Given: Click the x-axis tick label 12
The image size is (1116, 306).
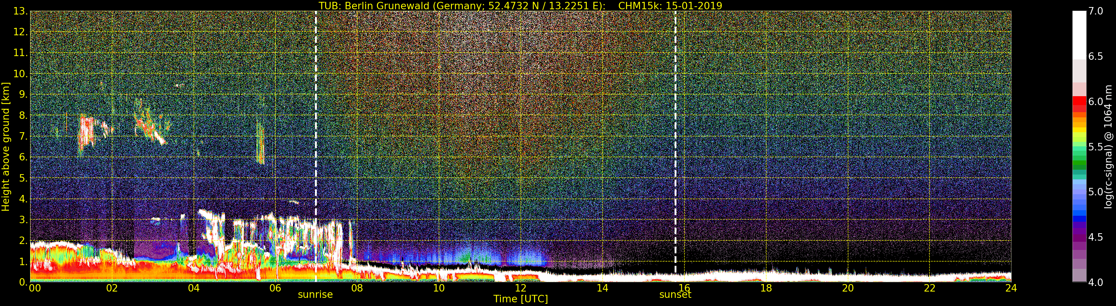Looking at the screenshot, I should pos(521,288).
